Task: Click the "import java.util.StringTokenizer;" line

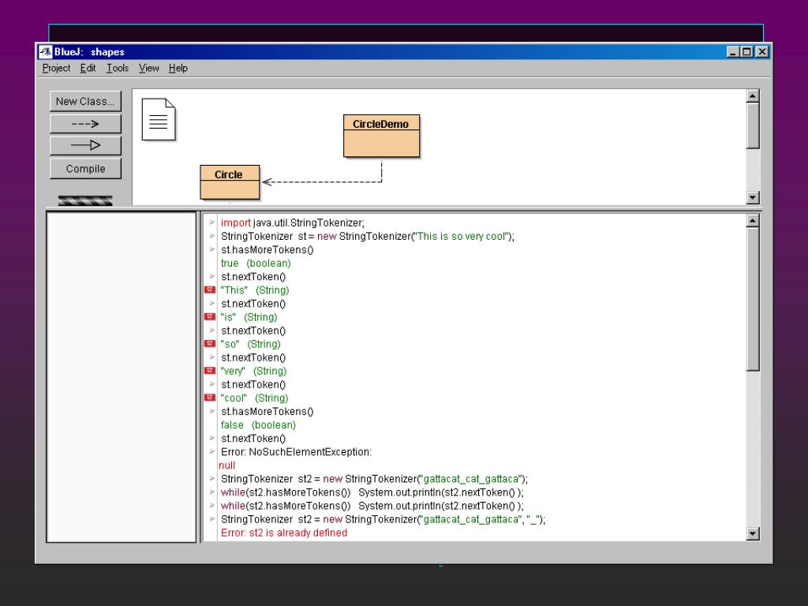Action: [293, 223]
